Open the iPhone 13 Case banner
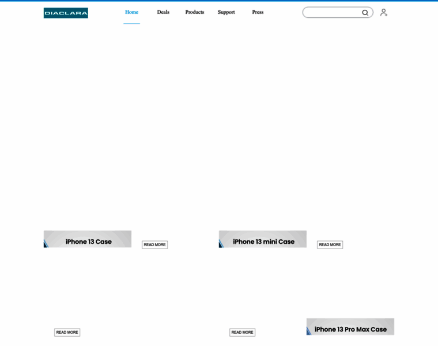This screenshot has width=438, height=346. tap(88, 239)
